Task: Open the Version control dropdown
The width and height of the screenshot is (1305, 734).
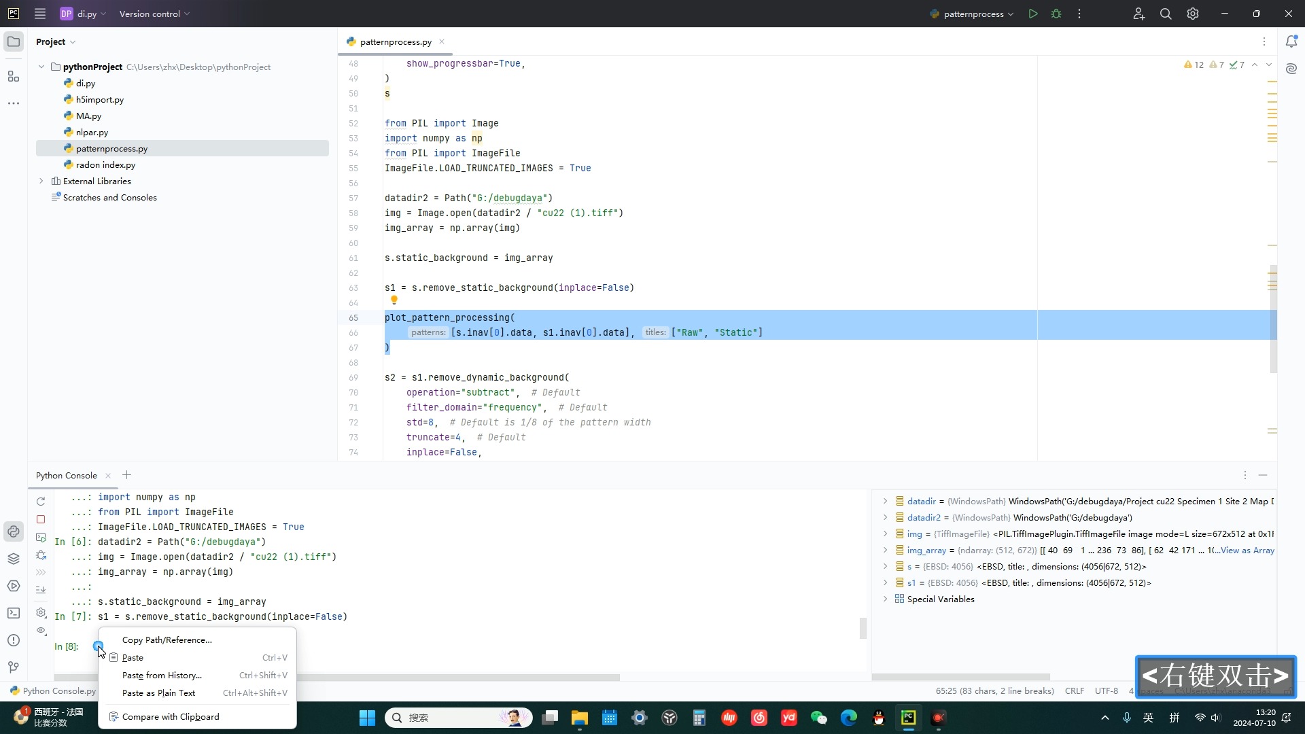Action: point(154,14)
